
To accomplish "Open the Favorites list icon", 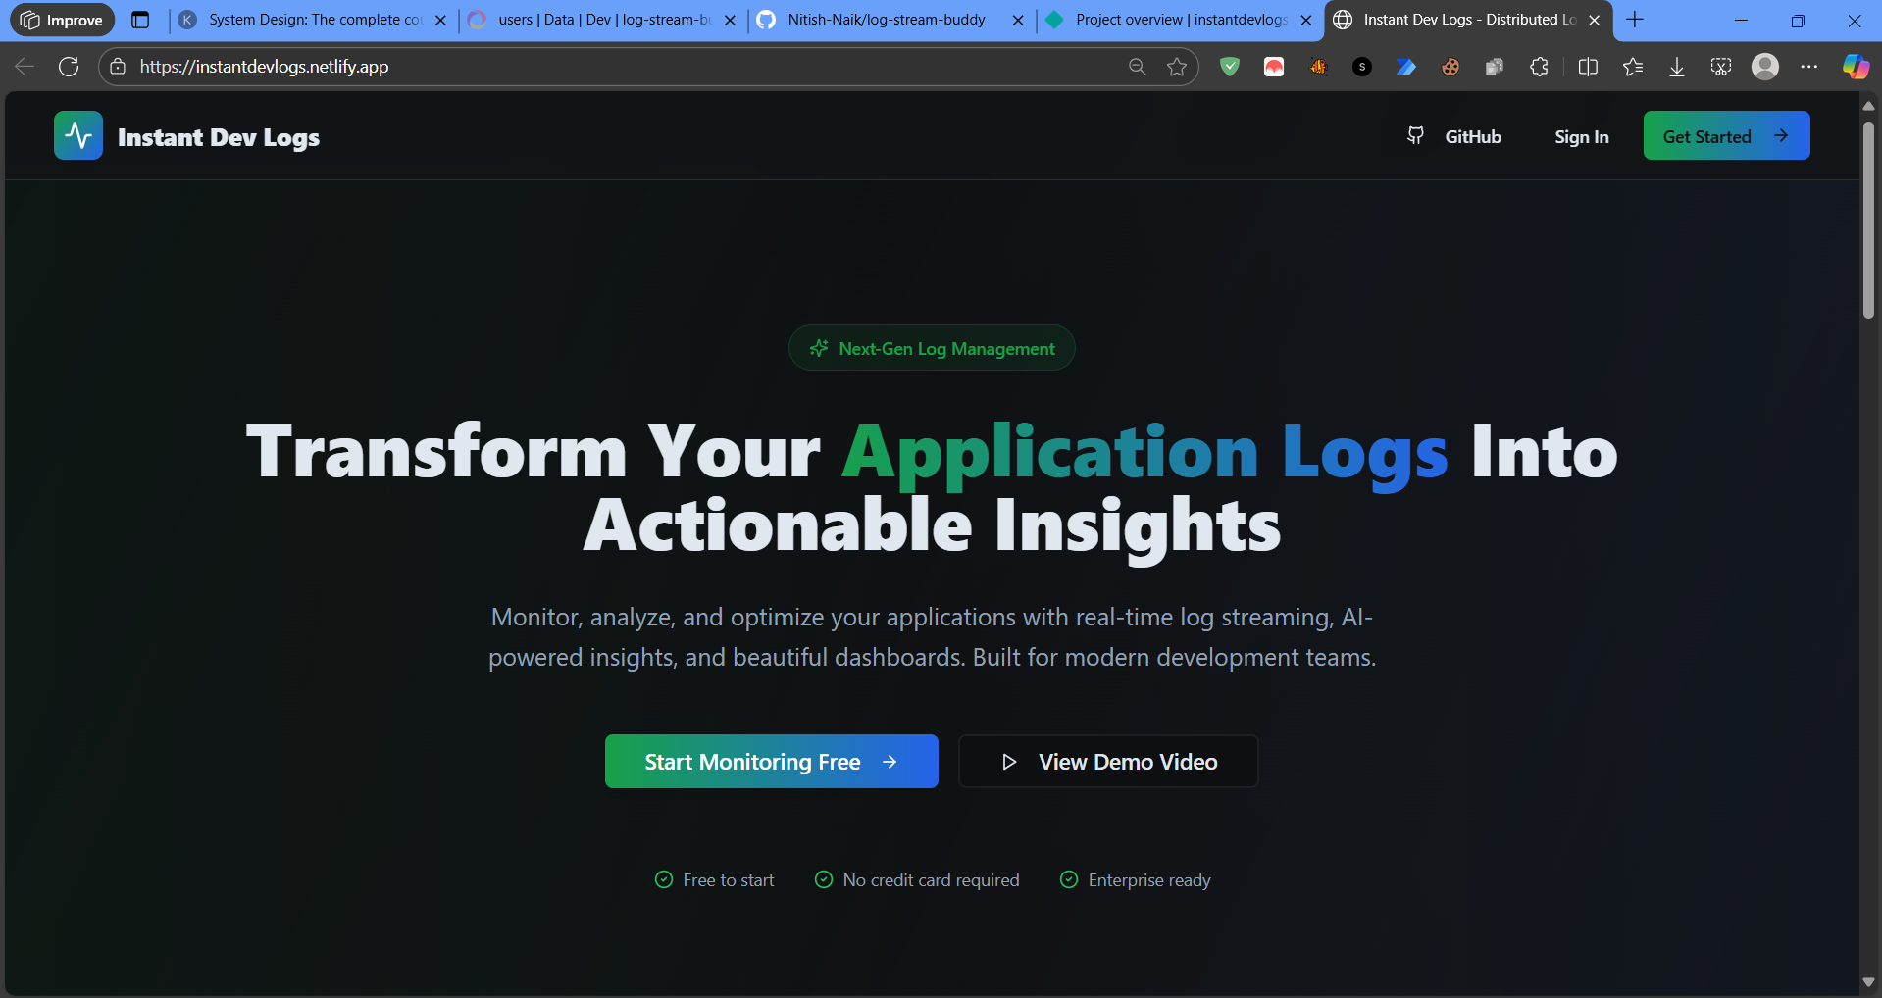I will 1633,67.
